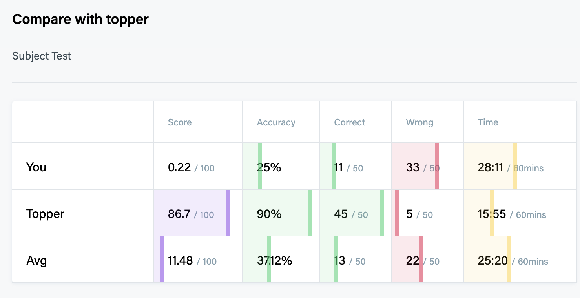
Task: Click your 0.22 score value
Action: [x=179, y=168]
